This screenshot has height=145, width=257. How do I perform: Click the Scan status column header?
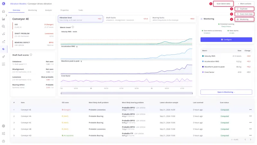click(x=224, y=102)
